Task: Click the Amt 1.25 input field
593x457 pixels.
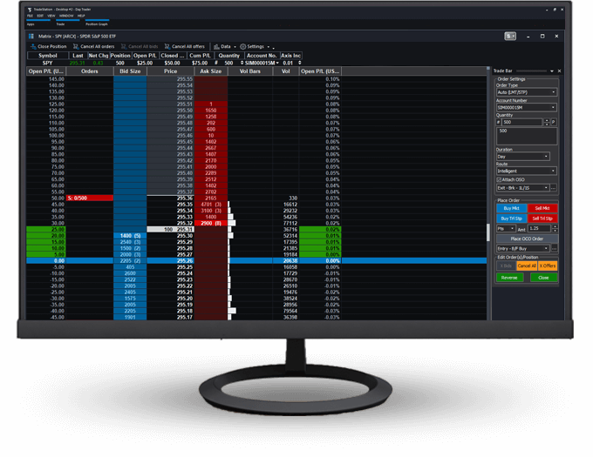Action: tap(540, 228)
